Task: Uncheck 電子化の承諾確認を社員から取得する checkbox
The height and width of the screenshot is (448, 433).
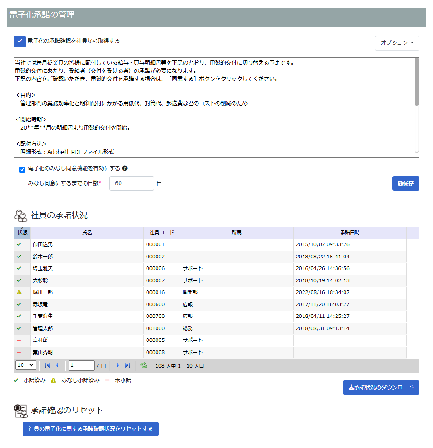Action: (19, 41)
